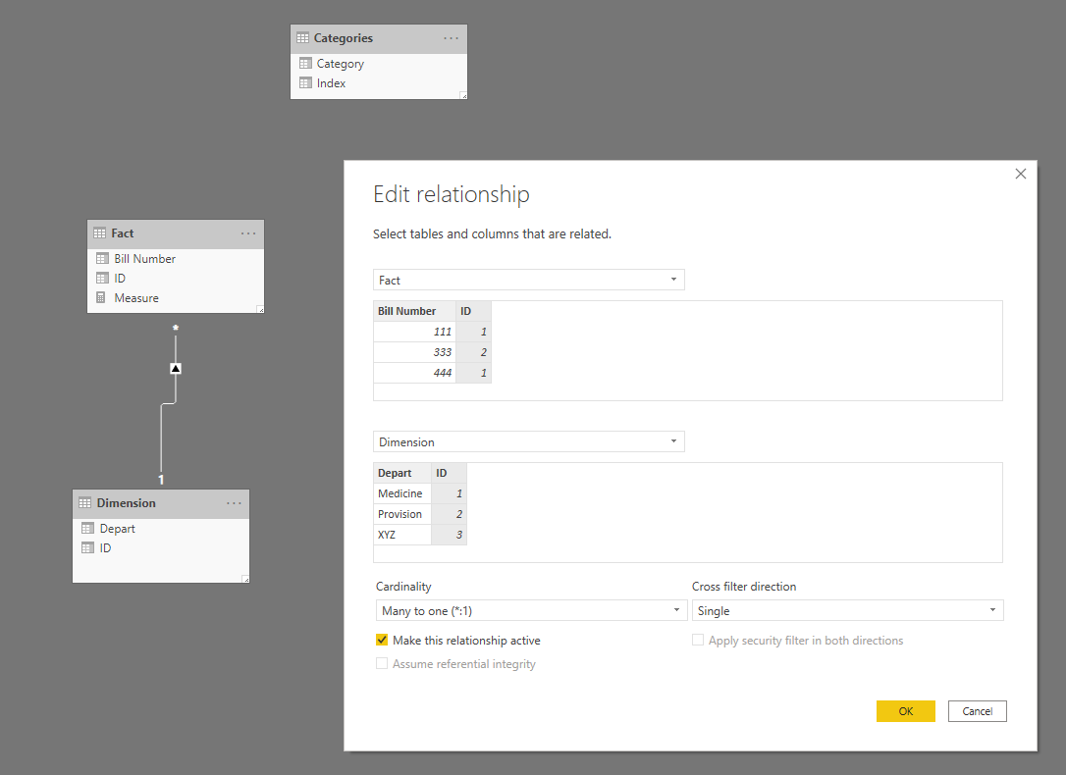The image size is (1066, 775).
Task: Click the ID column icon in Dimension table
Action: 87,547
